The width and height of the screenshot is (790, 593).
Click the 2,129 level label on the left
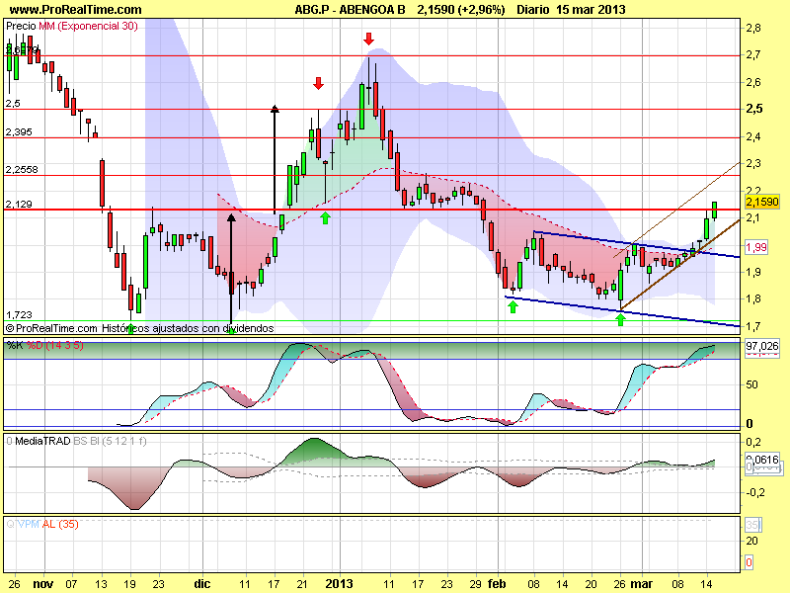[x=19, y=205]
